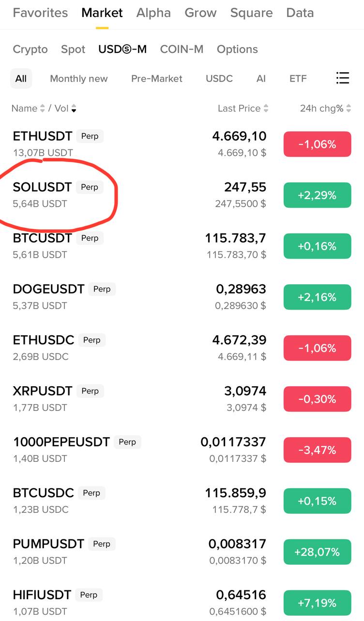
Task: Filter by Monthly new
Action: tap(79, 79)
